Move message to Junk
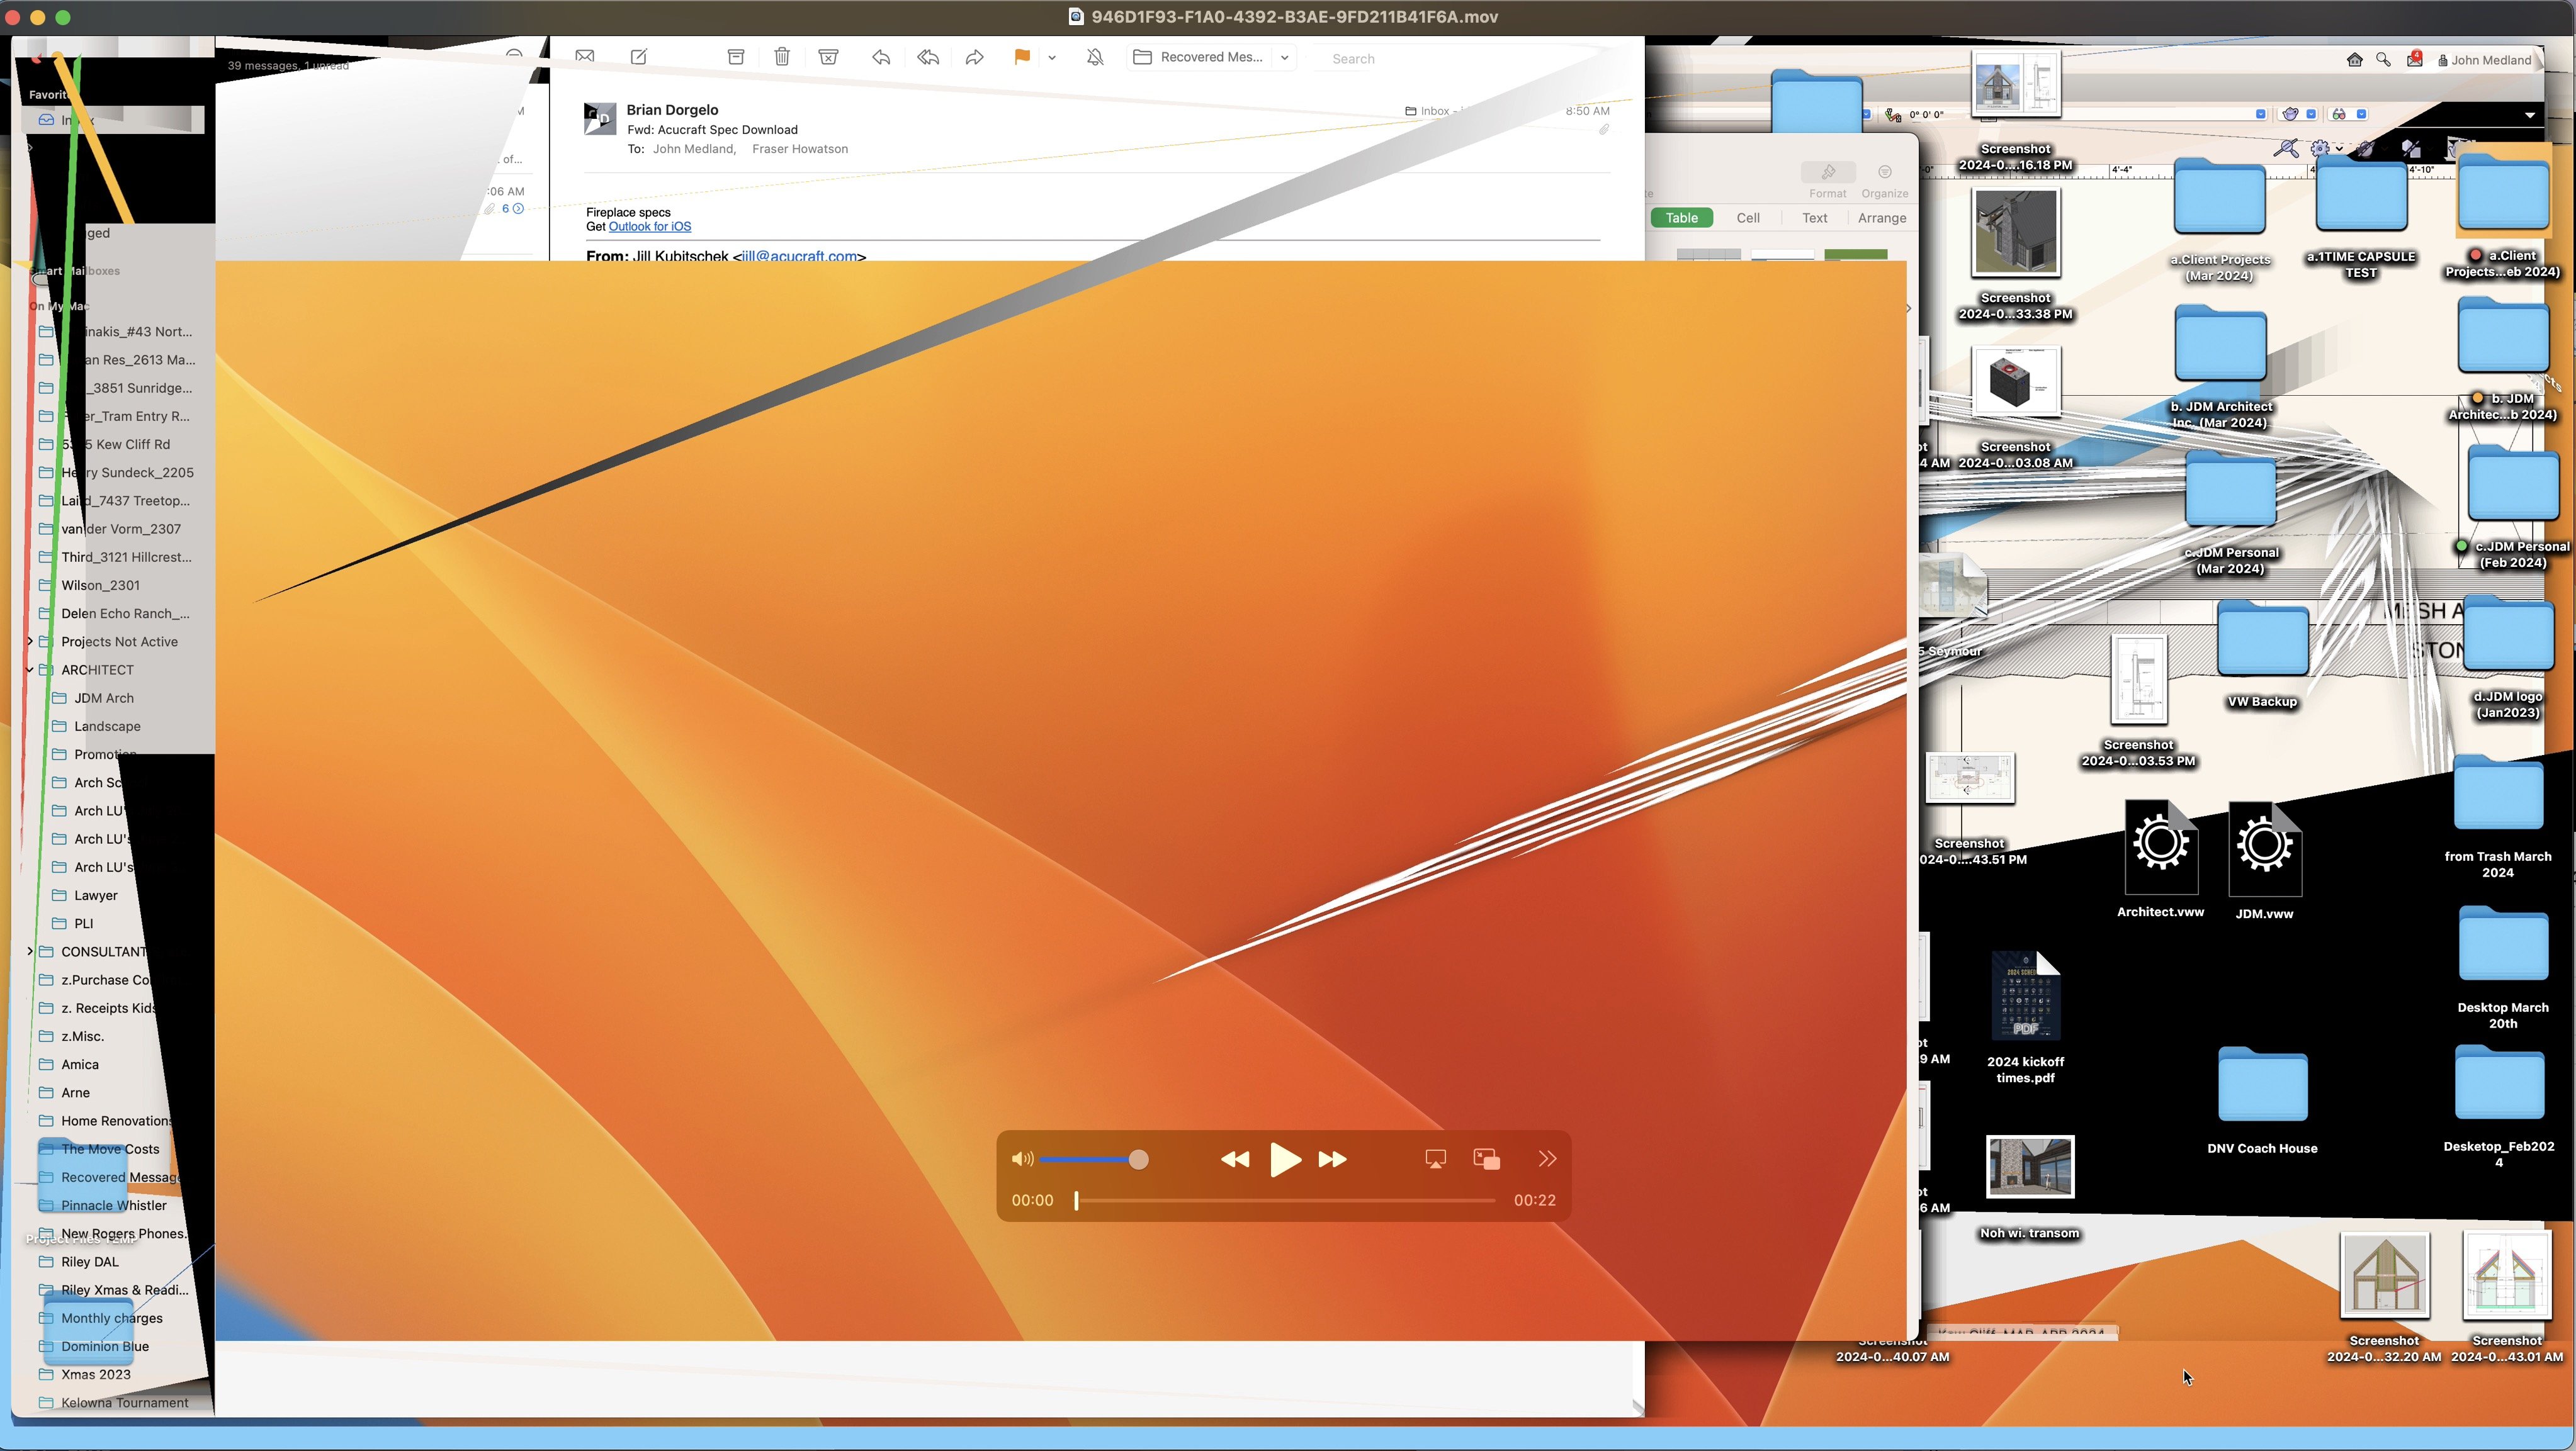Screen dimensions: 2576x1451 tap(828, 57)
